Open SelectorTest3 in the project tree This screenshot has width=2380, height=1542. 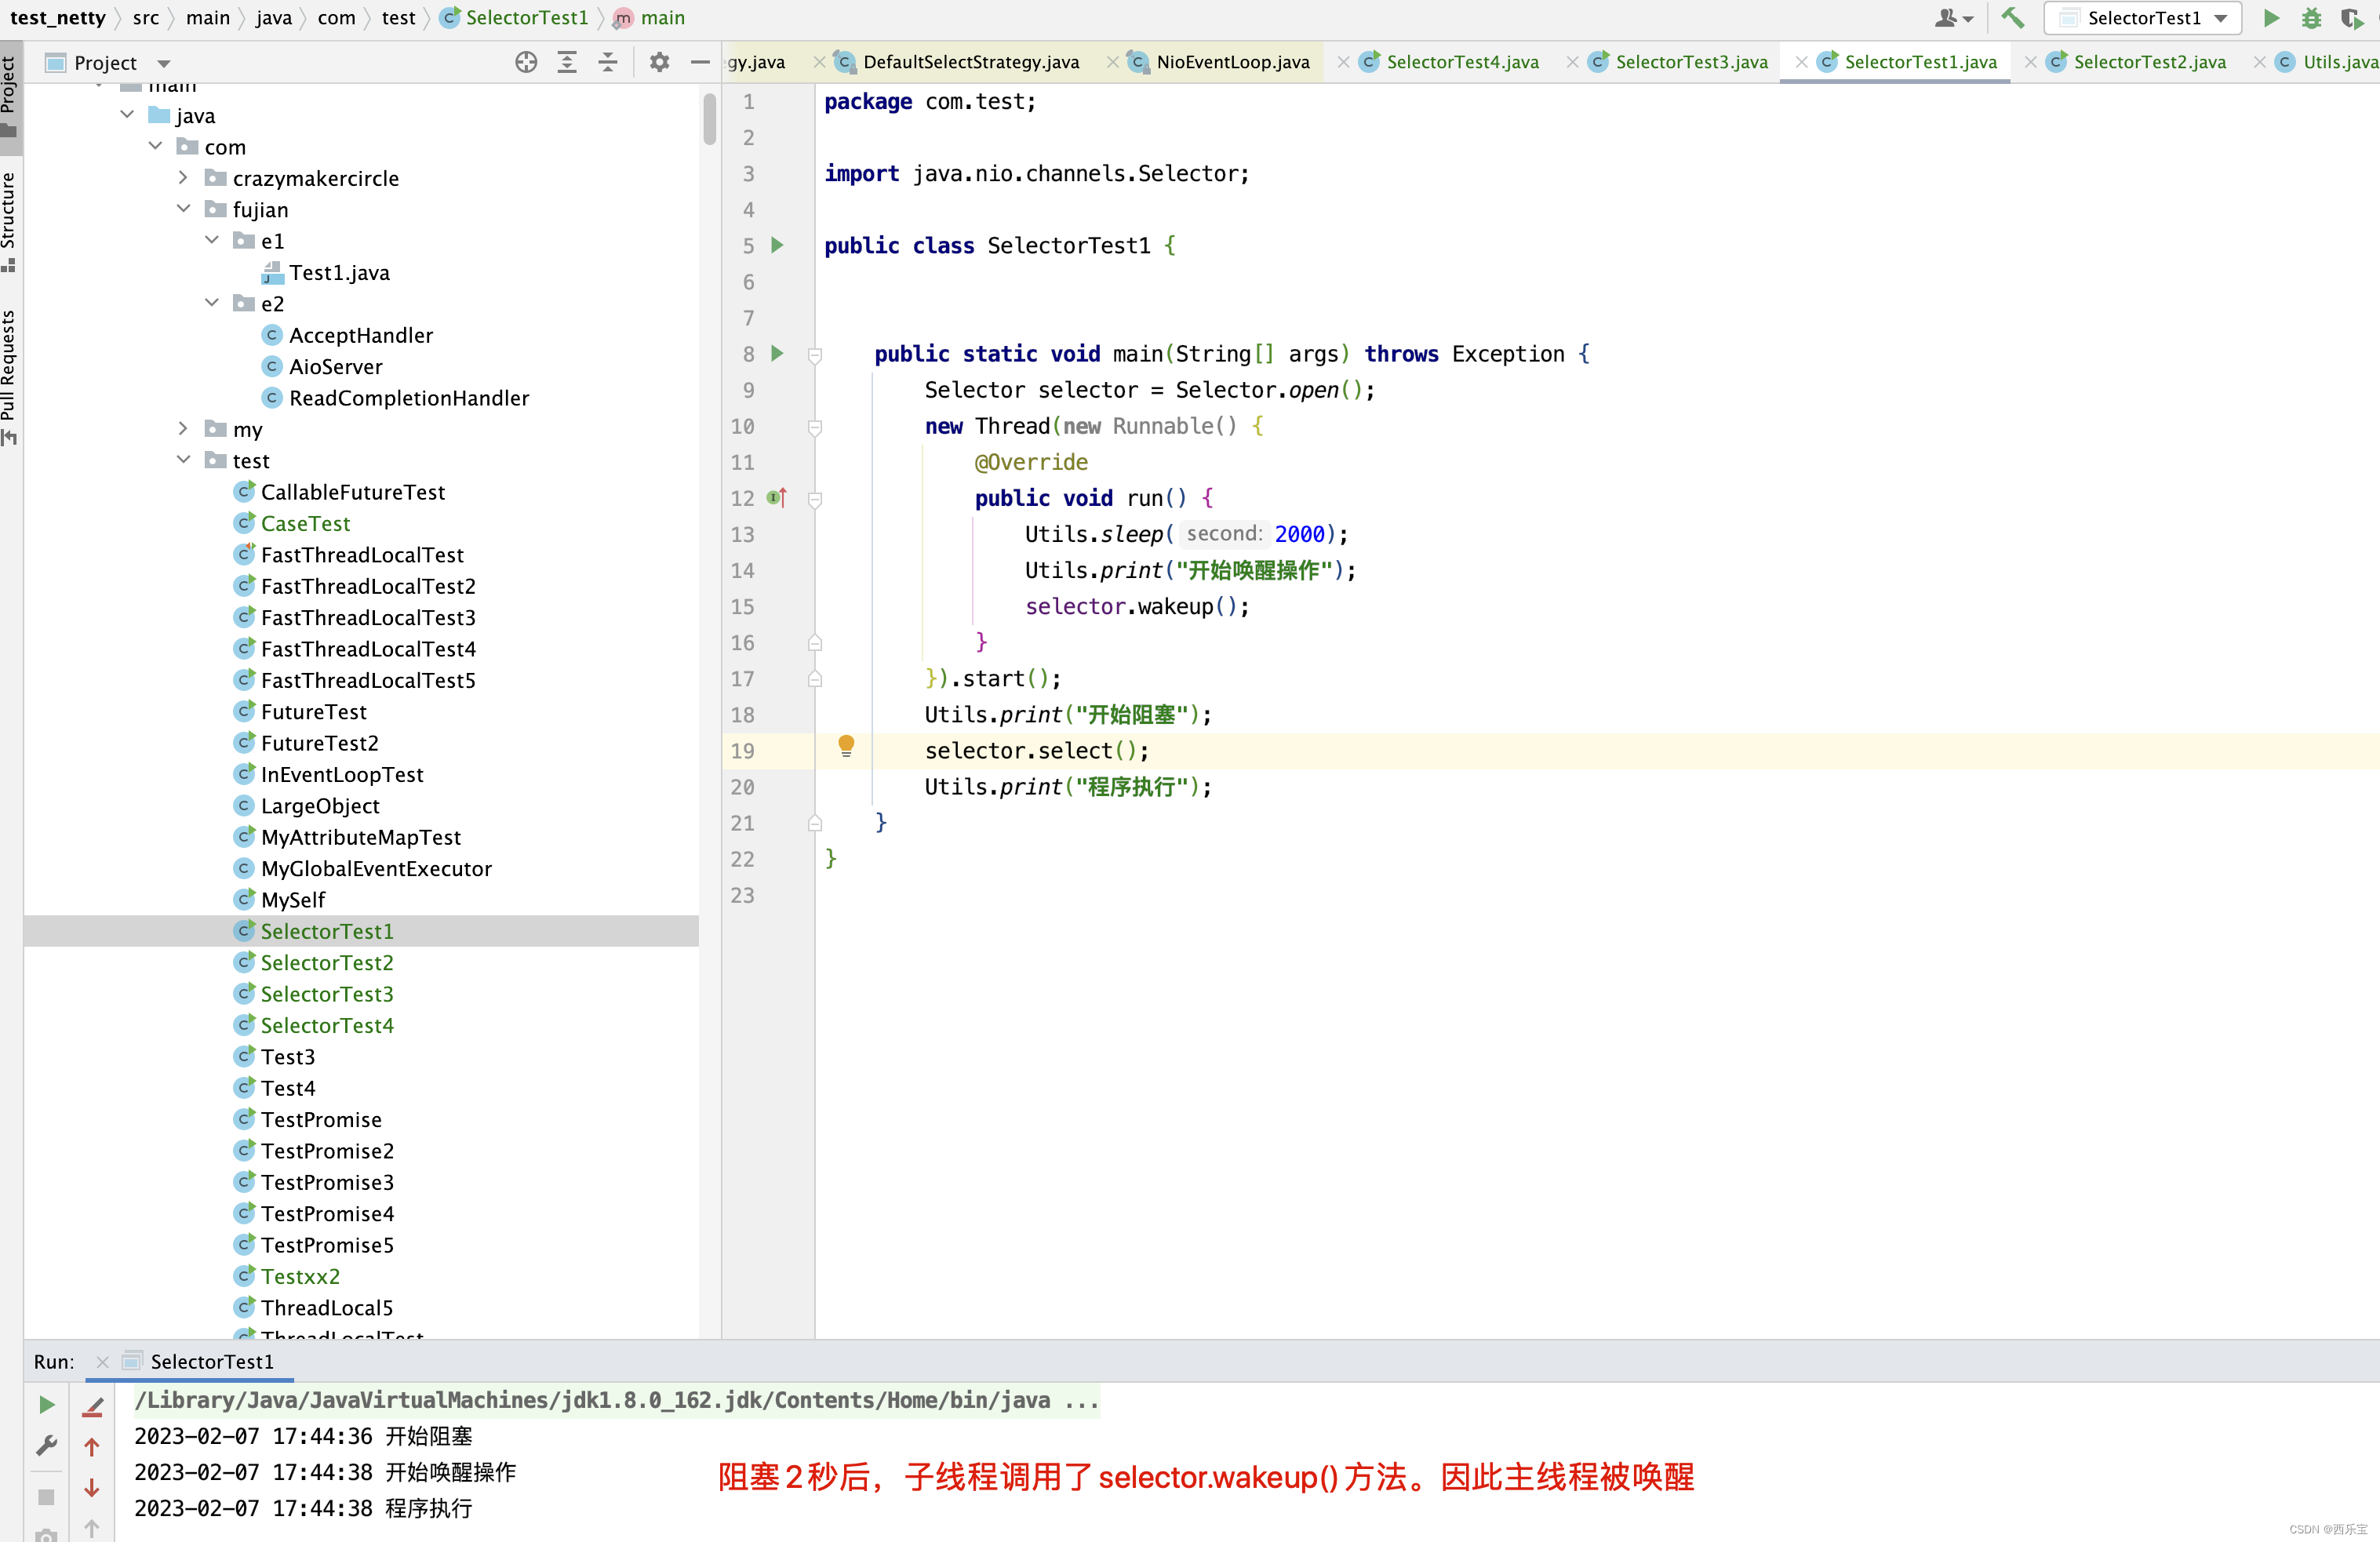tap(326, 994)
